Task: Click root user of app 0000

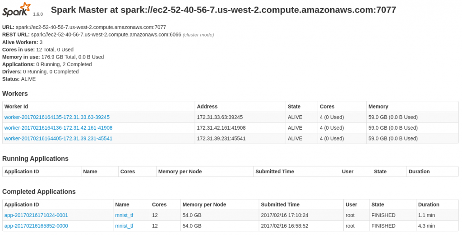Action: pyautogui.click(x=350, y=226)
